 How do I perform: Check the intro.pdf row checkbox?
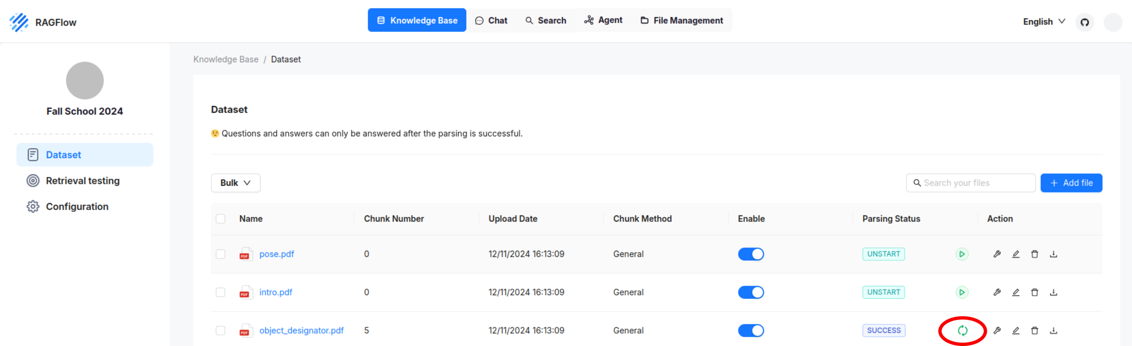(x=221, y=292)
